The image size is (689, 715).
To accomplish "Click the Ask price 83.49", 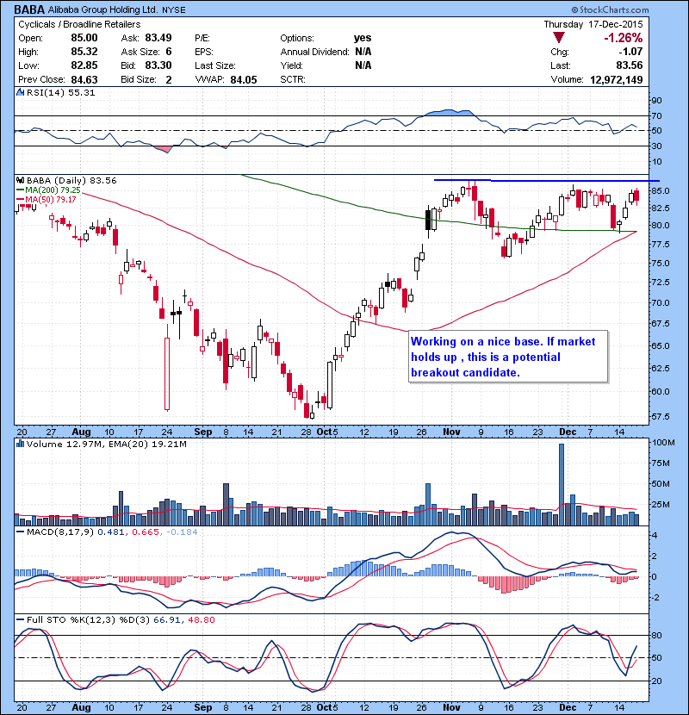I will [158, 38].
